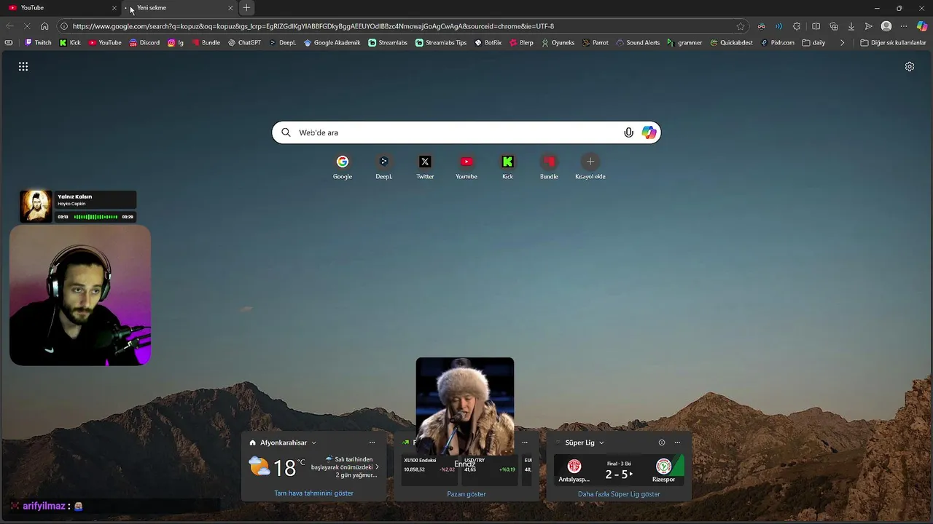The height and width of the screenshot is (524, 933).
Task: Open the browser three-dot settings menu
Action: tap(904, 26)
